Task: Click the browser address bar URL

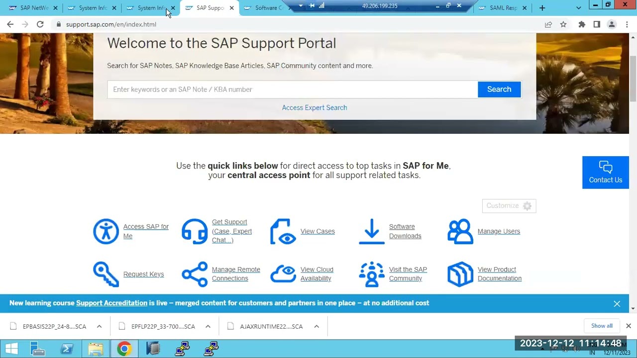Action: [x=111, y=24]
